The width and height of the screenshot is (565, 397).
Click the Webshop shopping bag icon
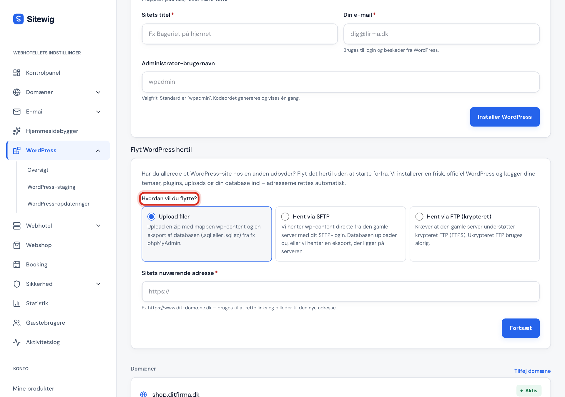(17, 245)
